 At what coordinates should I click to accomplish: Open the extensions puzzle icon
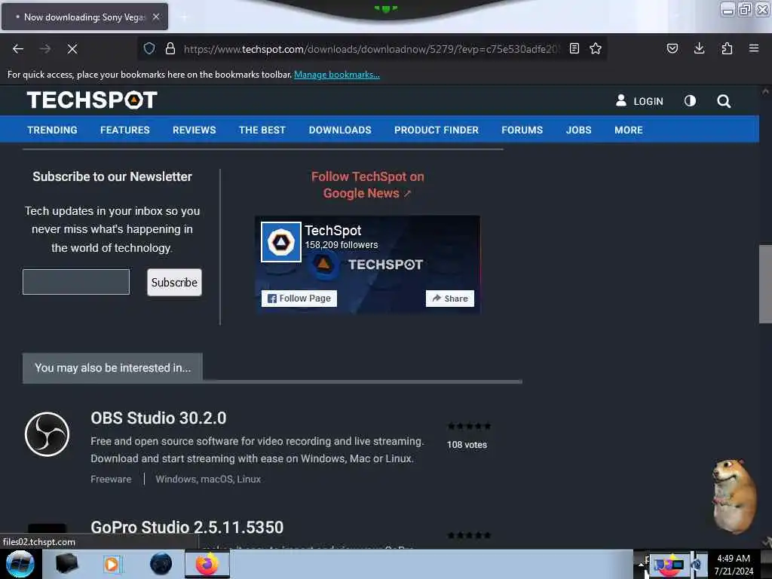coord(727,48)
